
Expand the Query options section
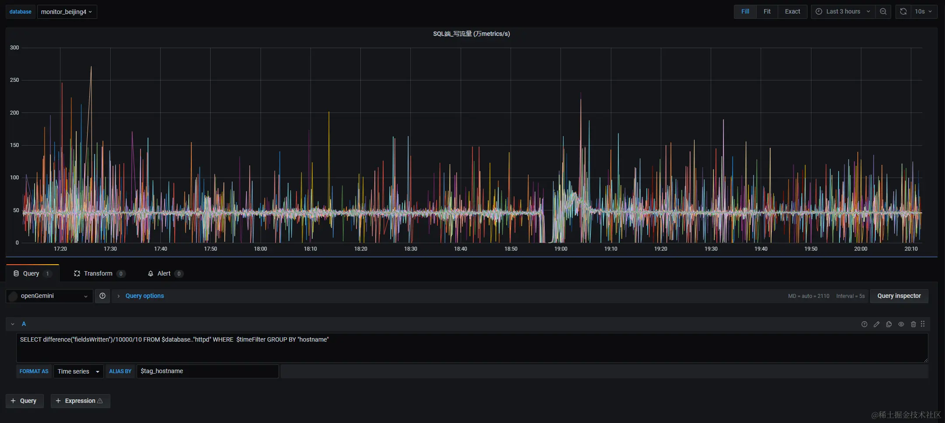tap(145, 296)
